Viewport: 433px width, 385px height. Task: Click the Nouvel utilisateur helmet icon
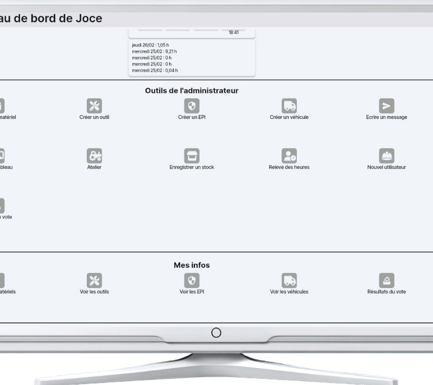point(387,156)
